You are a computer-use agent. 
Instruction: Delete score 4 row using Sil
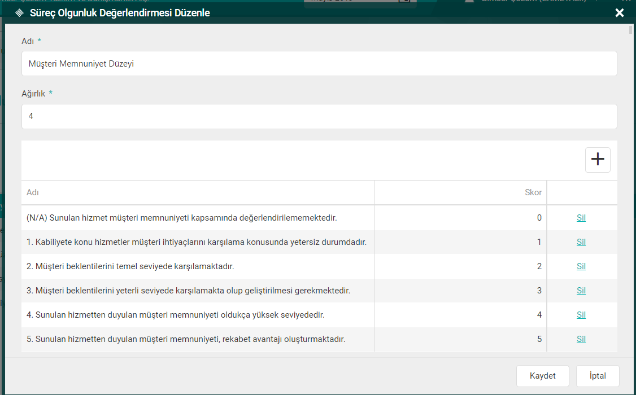(x=581, y=315)
